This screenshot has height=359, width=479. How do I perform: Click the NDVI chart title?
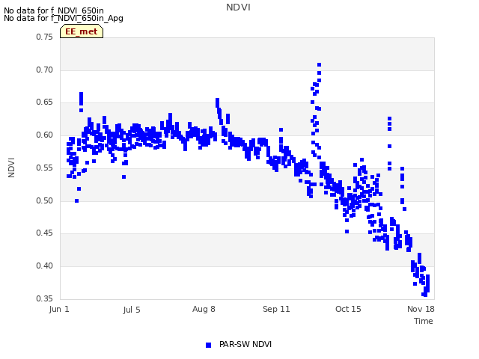(238, 7)
